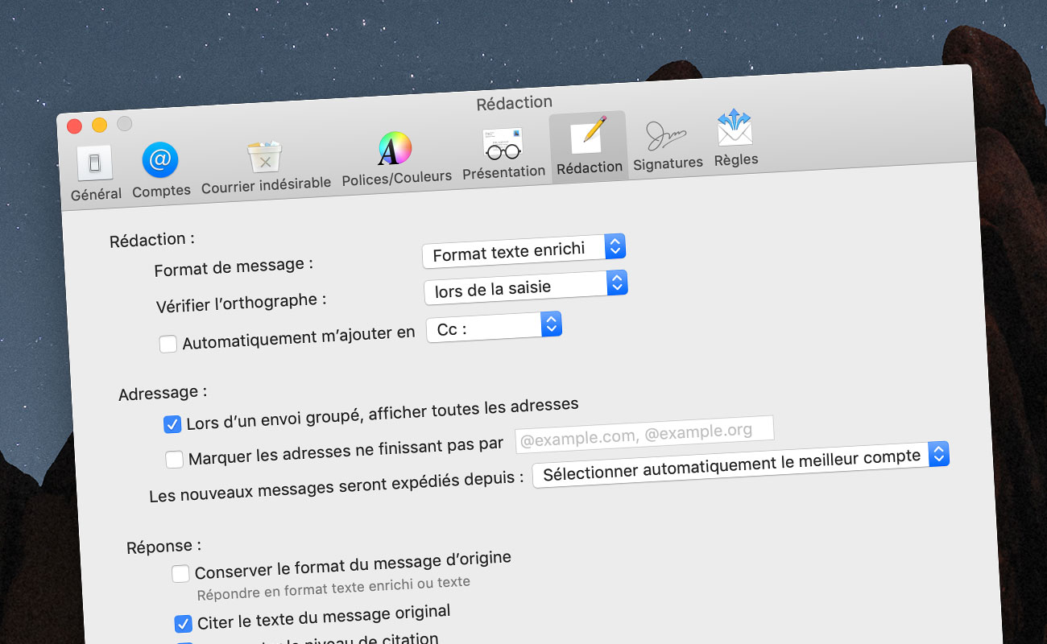This screenshot has width=1047, height=644.
Task: Click the yellow minimize window button
Action: 100,125
